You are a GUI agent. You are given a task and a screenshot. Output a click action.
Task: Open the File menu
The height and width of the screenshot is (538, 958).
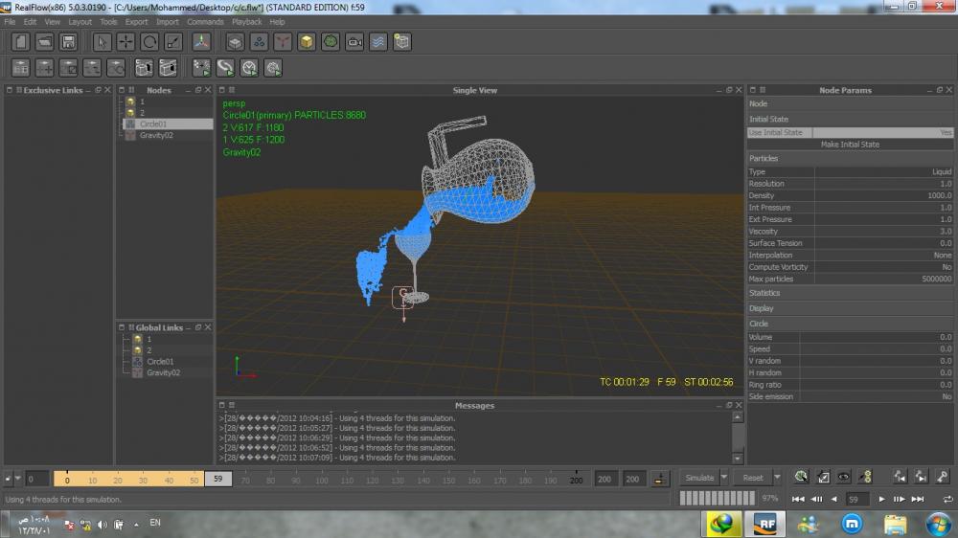10,22
